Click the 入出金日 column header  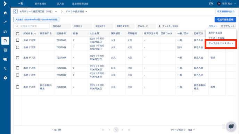click(x=94, y=33)
